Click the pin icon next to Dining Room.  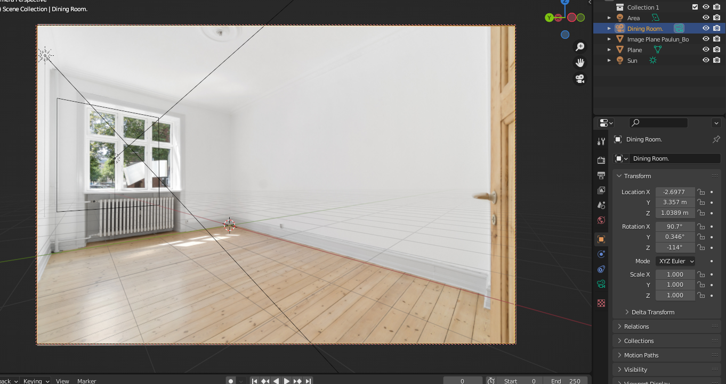coord(716,139)
